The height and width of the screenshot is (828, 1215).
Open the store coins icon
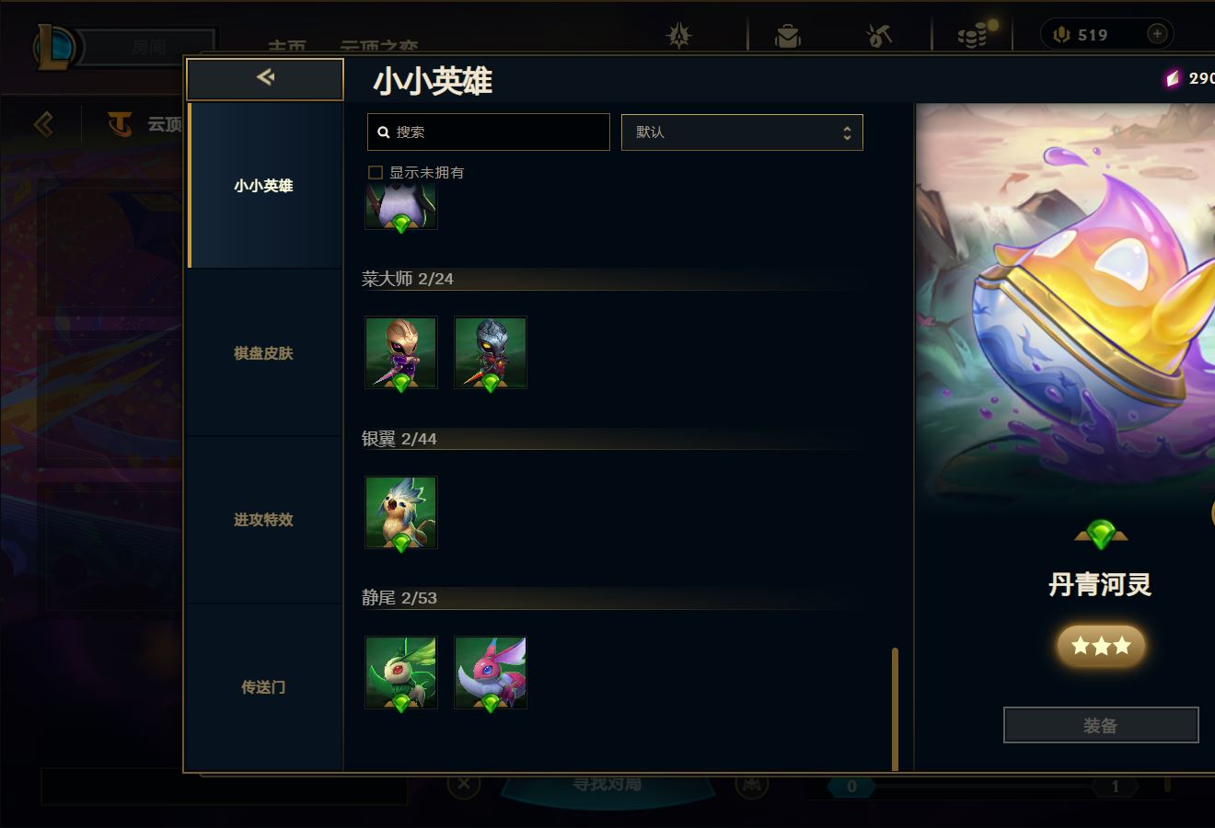point(974,35)
